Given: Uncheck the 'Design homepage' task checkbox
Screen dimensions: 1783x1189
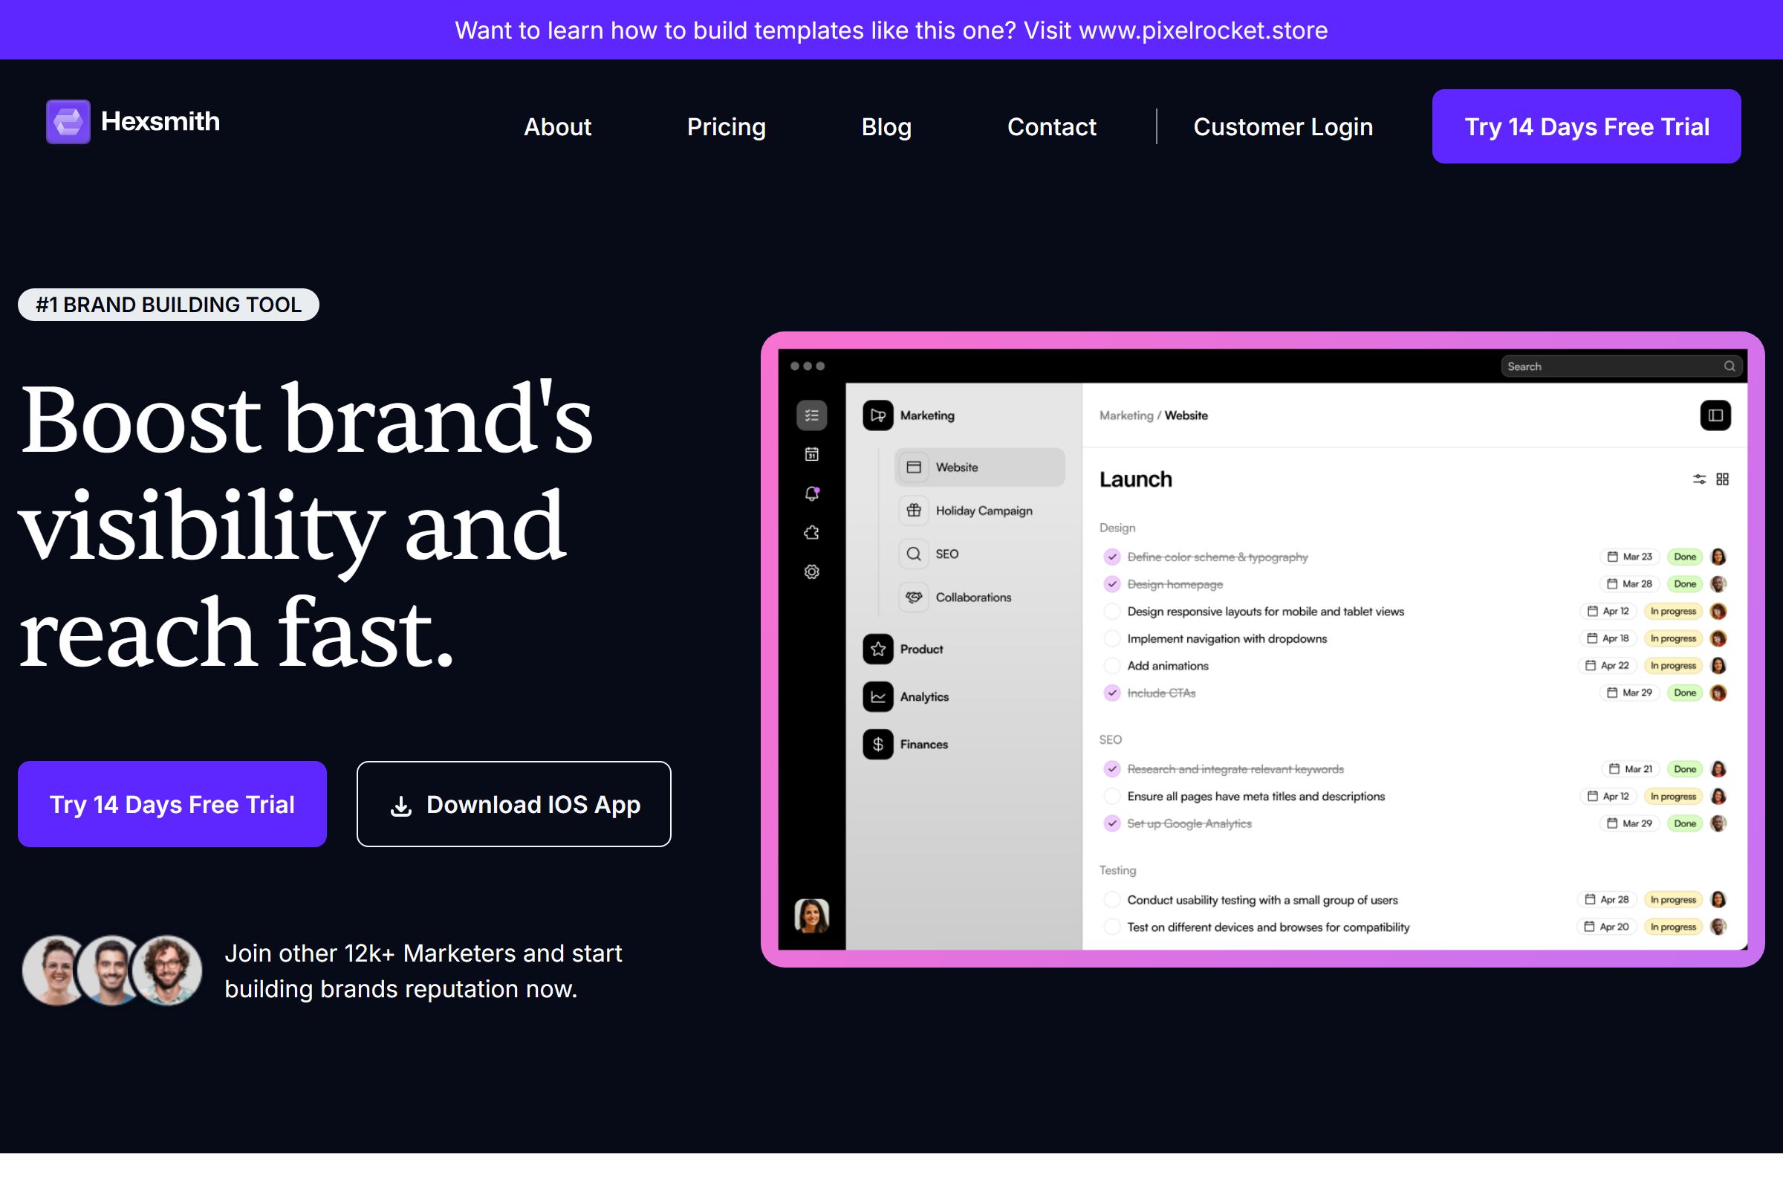Looking at the screenshot, I should 1111,584.
